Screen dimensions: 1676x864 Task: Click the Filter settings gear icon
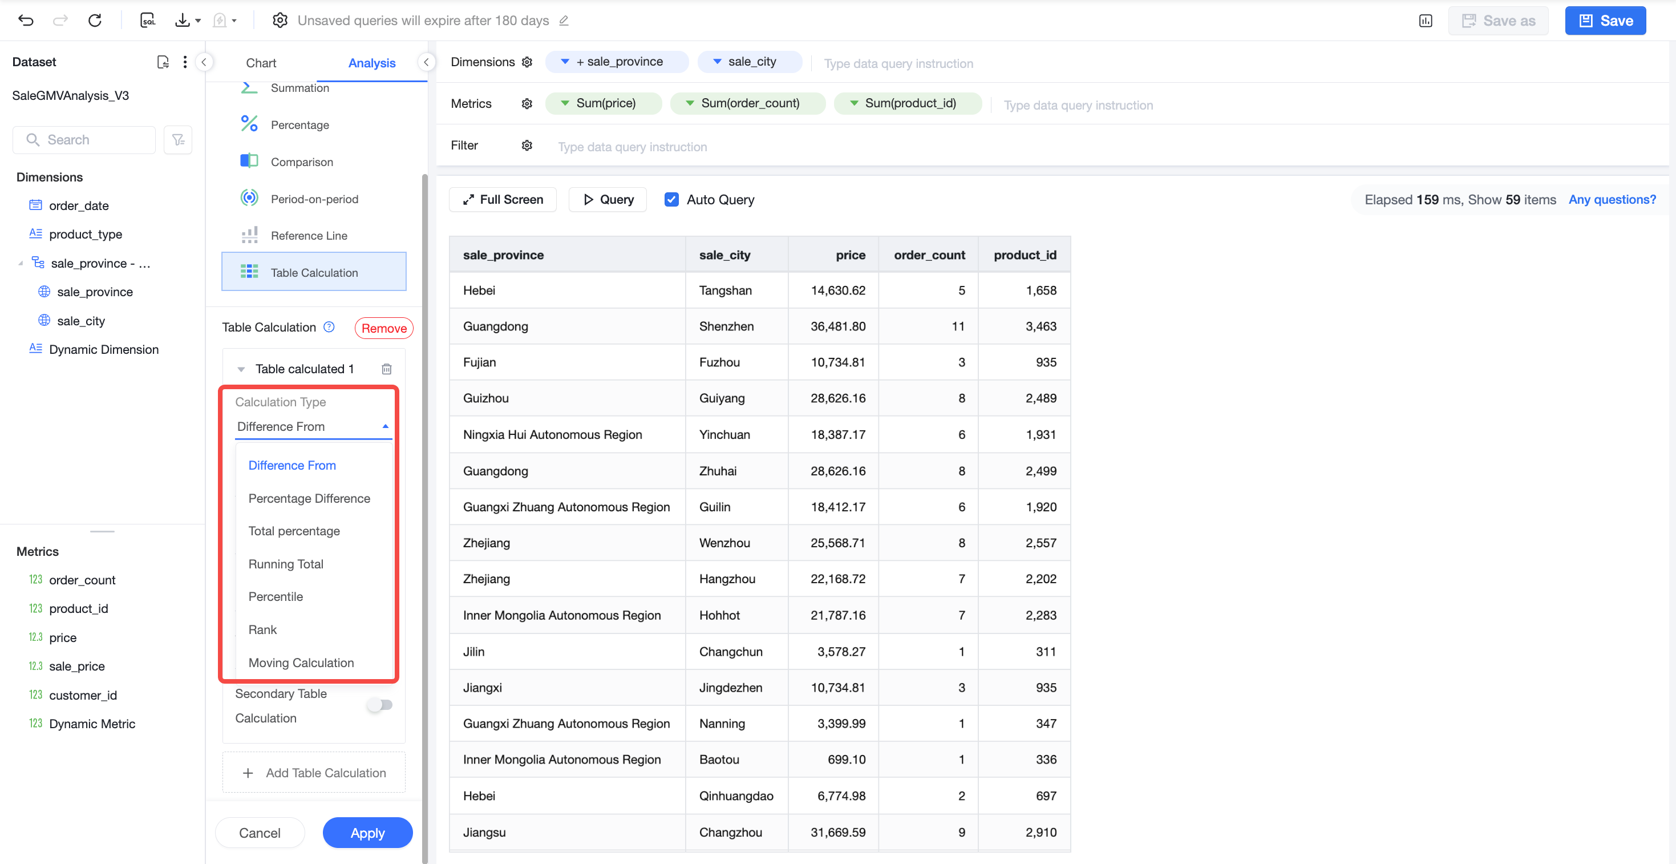[527, 145]
